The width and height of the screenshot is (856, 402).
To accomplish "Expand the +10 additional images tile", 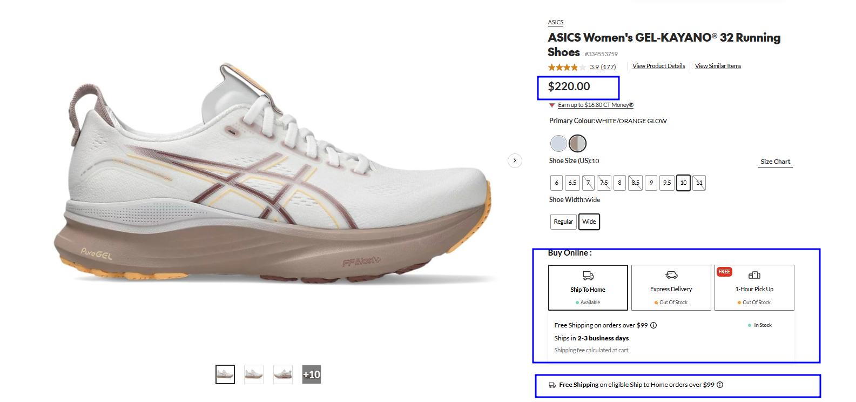I will pos(311,374).
